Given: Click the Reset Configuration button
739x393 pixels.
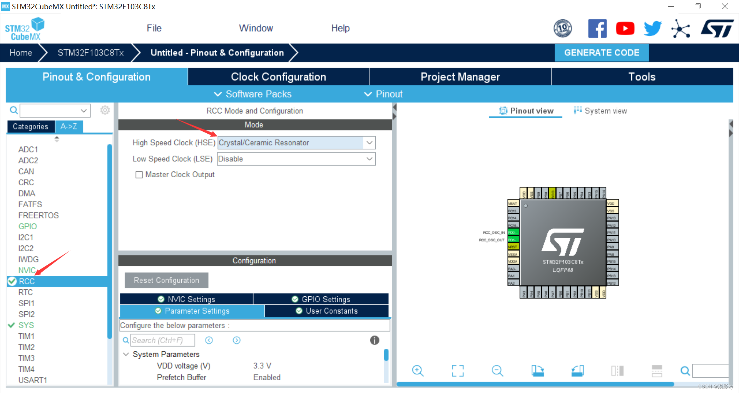Looking at the screenshot, I should tap(166, 280).
